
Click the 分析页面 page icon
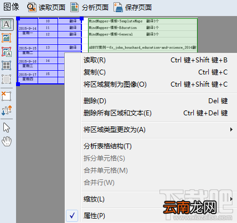[75, 8]
